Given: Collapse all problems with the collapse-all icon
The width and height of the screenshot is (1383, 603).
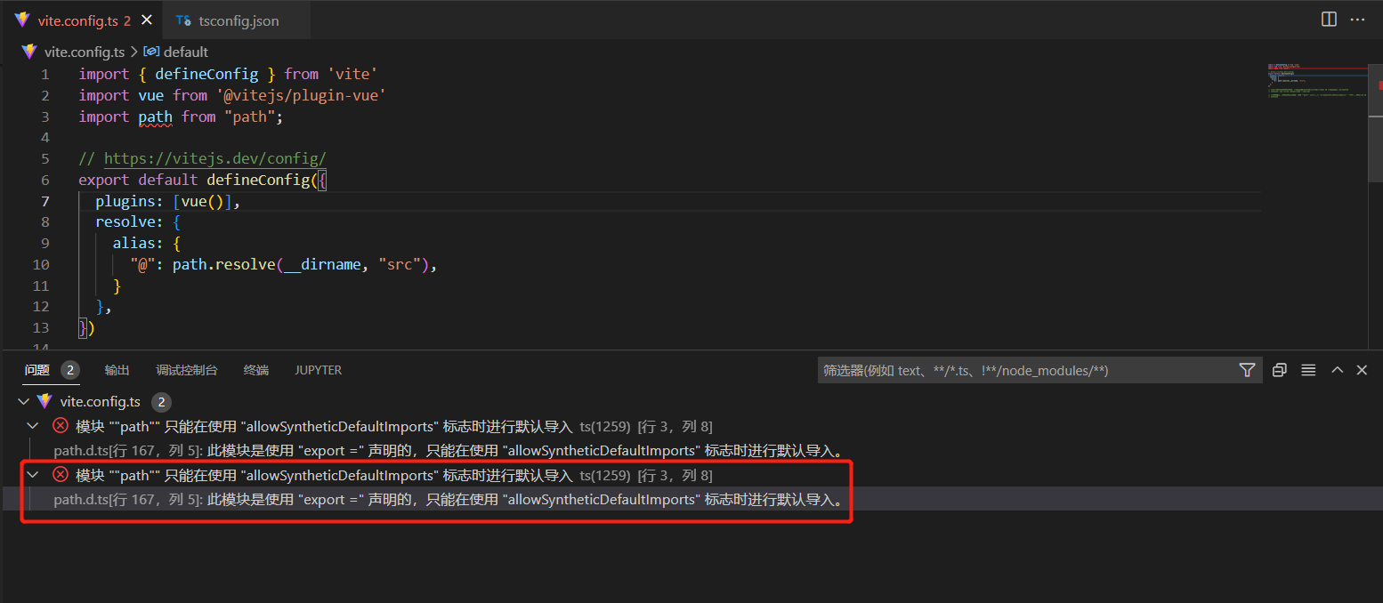Looking at the screenshot, I should click(x=1280, y=370).
